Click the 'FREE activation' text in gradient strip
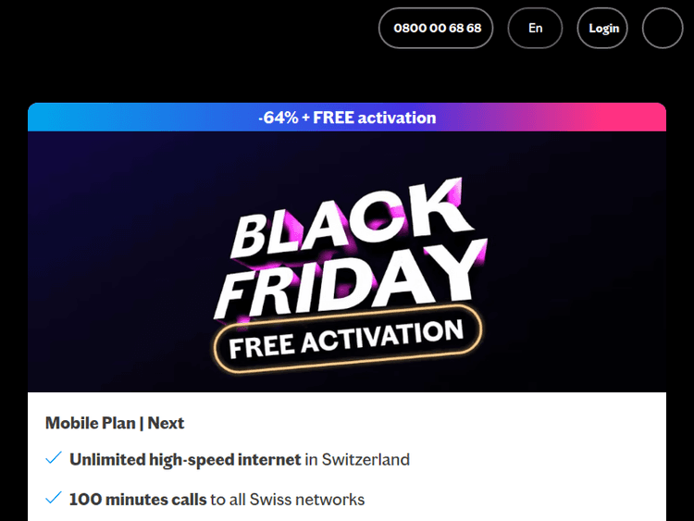Image resolution: width=694 pixels, height=521 pixels. point(375,118)
